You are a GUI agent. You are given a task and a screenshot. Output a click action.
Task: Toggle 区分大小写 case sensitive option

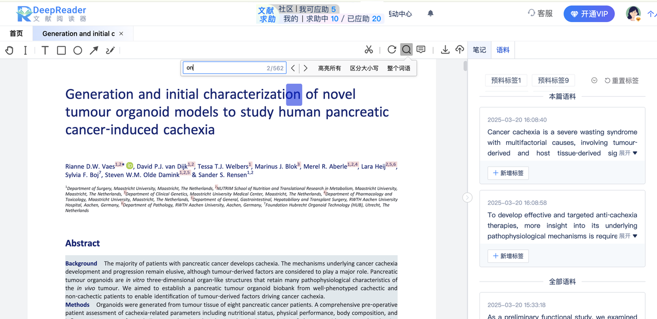[364, 68]
